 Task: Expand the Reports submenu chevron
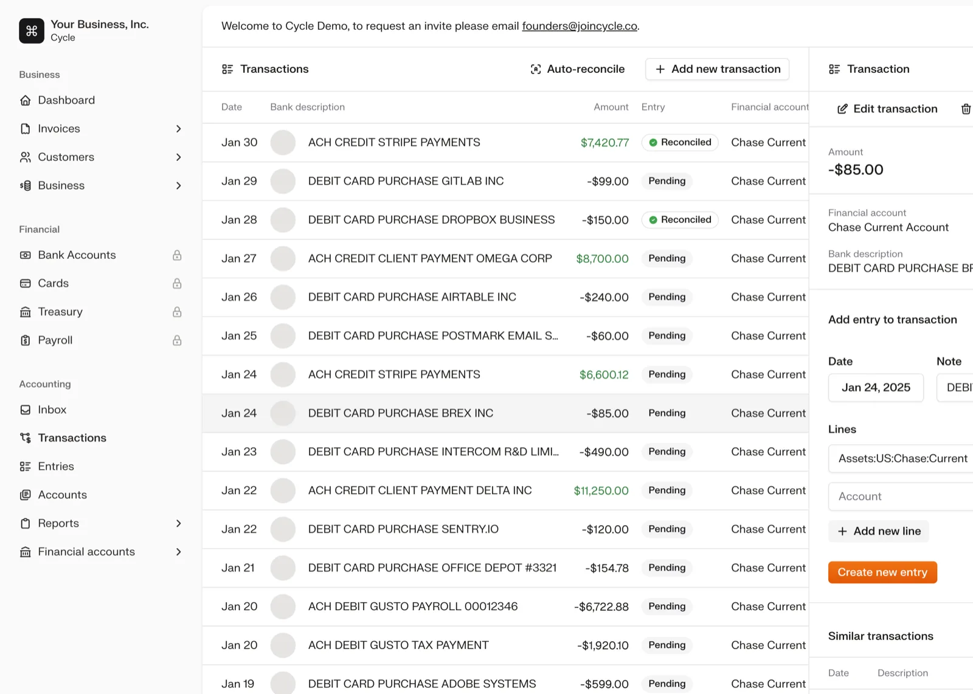[x=179, y=524]
